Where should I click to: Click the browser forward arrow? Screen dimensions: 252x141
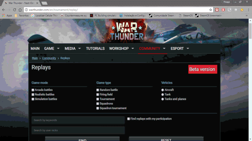tap(9, 10)
